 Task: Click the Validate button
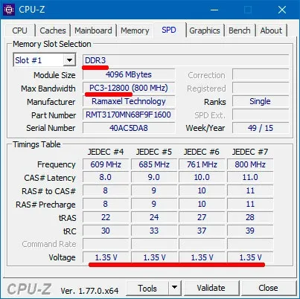coord(211,288)
